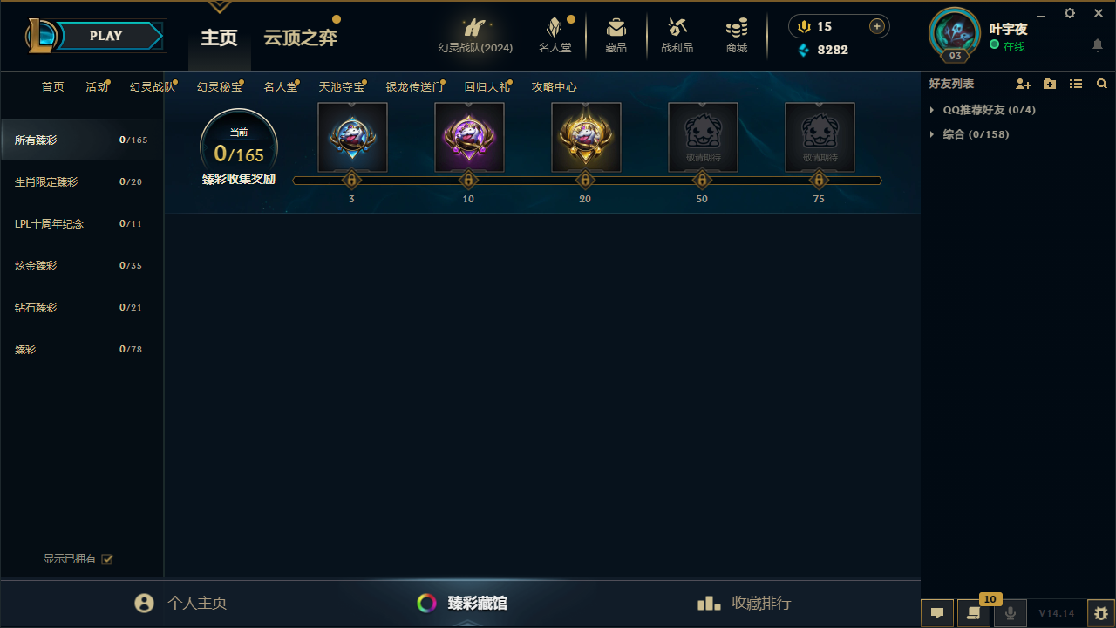The height and width of the screenshot is (628, 1116).
Task: Open the chat bubble icon
Action: pos(937,613)
